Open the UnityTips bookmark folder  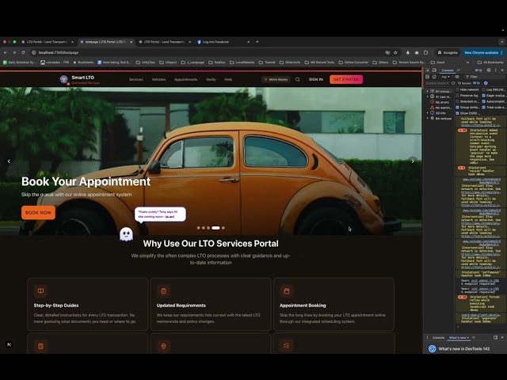(x=146, y=62)
